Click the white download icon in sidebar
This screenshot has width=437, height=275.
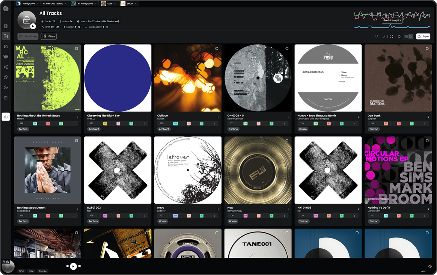(x=6, y=117)
